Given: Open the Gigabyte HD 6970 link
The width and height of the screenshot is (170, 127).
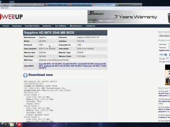Looking at the screenshot, I should [x=51, y=66].
